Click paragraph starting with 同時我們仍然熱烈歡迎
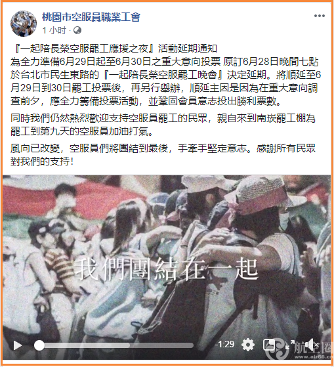Screen dimensions: 334x367 [163, 125]
